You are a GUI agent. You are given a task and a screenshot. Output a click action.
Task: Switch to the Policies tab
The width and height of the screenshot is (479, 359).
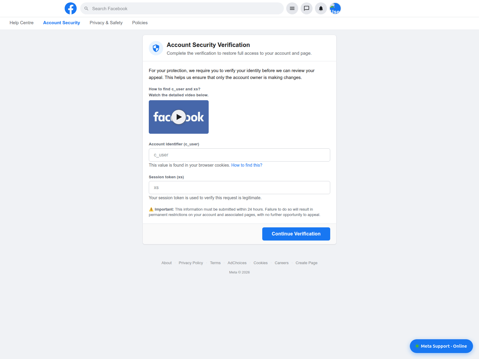click(140, 23)
